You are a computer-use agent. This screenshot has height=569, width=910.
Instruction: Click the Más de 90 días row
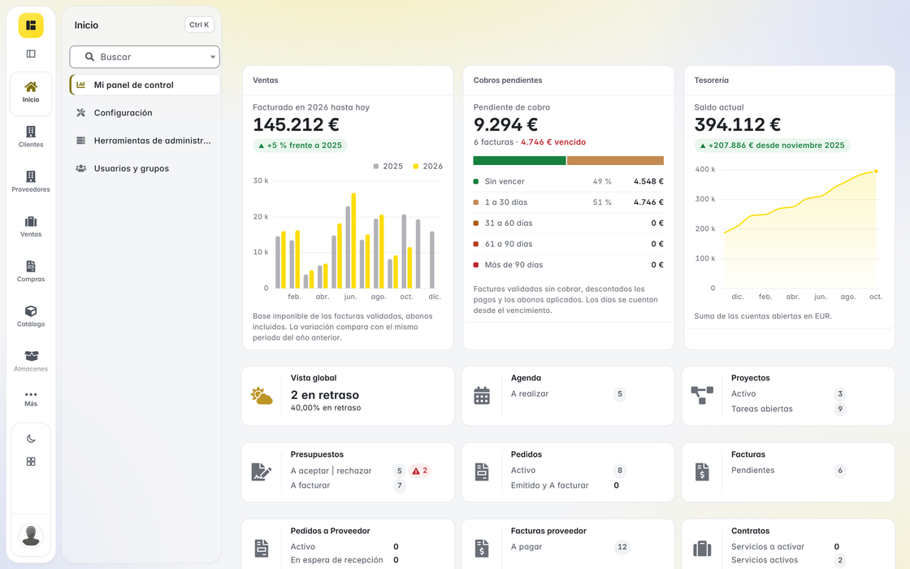coord(568,265)
